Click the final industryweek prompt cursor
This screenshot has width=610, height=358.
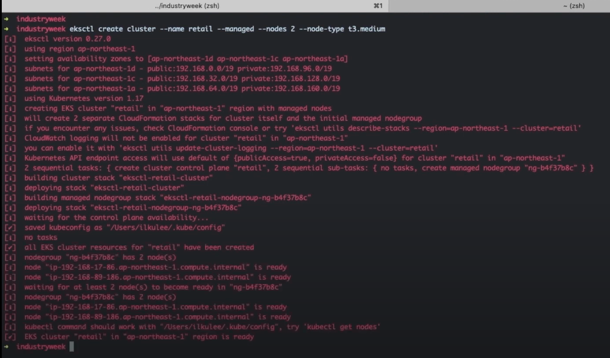(x=72, y=347)
